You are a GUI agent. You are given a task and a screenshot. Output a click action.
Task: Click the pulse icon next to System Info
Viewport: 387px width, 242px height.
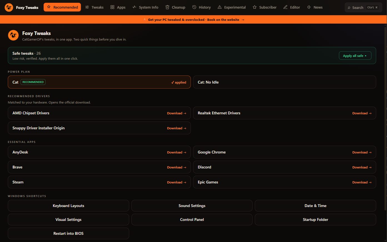134,7
